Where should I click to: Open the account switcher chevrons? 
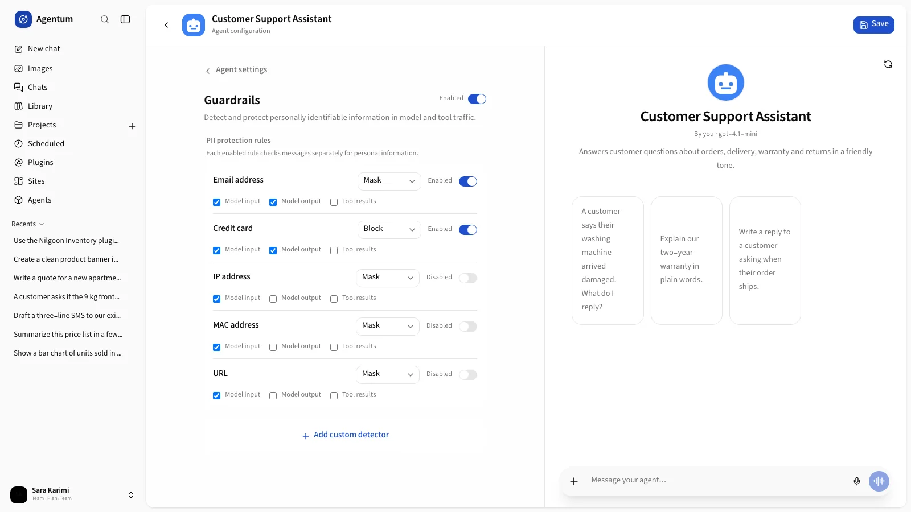(131, 495)
